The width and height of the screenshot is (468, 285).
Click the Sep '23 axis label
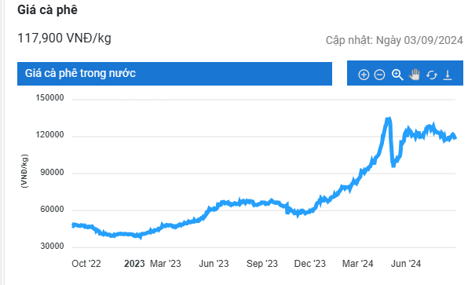point(262,264)
